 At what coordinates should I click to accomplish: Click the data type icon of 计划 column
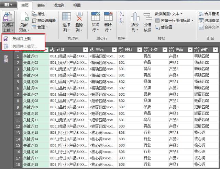(52, 50)
